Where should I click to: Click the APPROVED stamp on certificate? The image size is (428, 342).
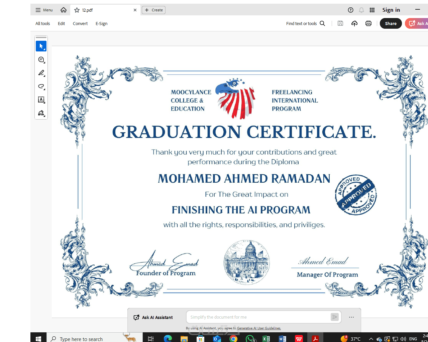356,195
